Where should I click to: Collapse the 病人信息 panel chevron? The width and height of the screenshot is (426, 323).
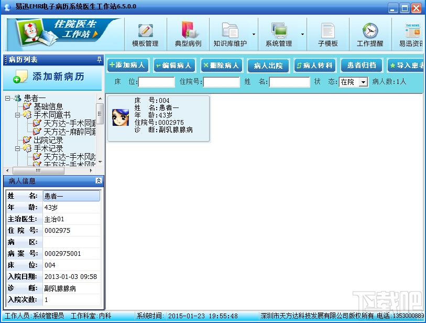pos(99,180)
